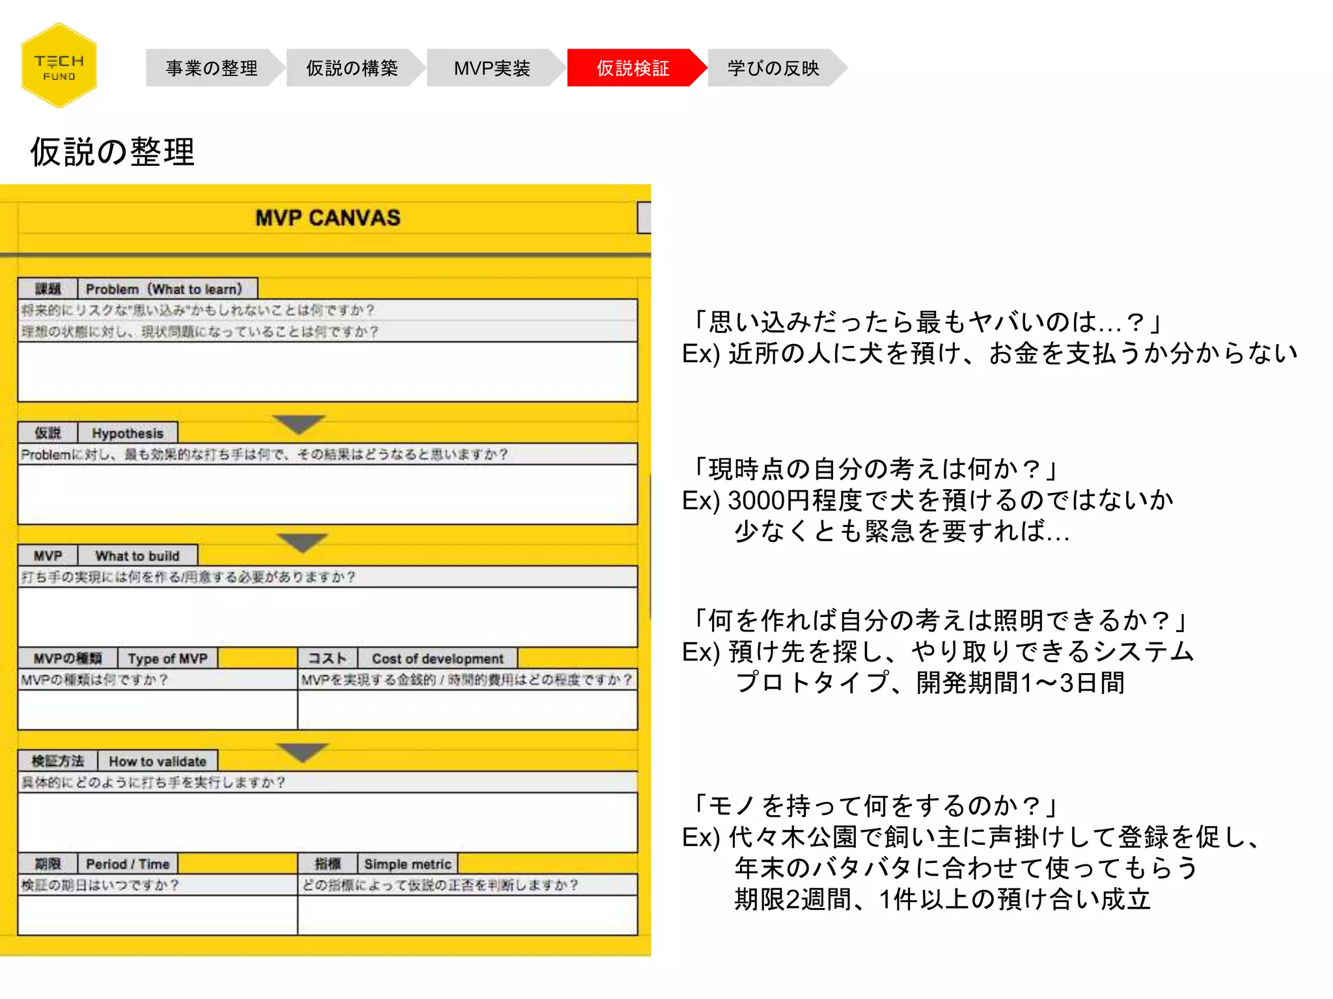Click the Problem (What to learn) label
This screenshot has width=1333, height=999.
[168, 289]
